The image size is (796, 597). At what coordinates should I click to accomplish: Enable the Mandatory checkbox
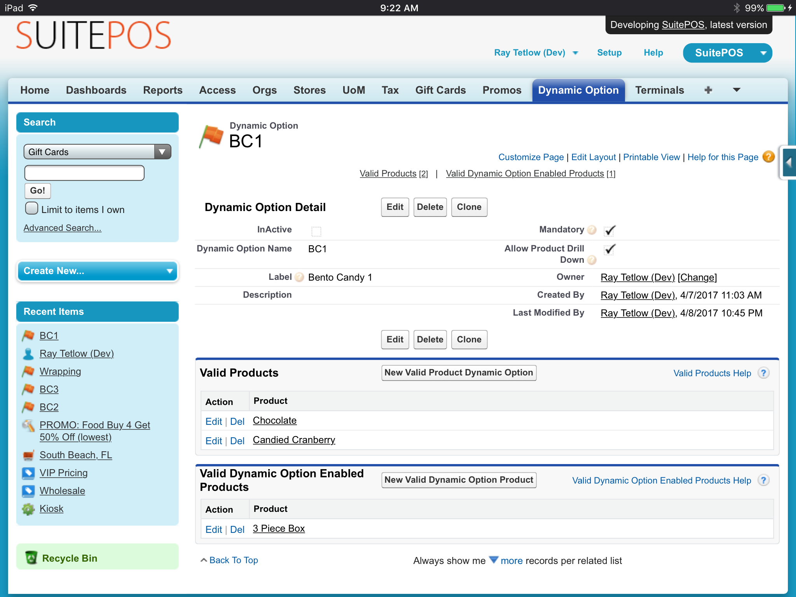coord(609,229)
